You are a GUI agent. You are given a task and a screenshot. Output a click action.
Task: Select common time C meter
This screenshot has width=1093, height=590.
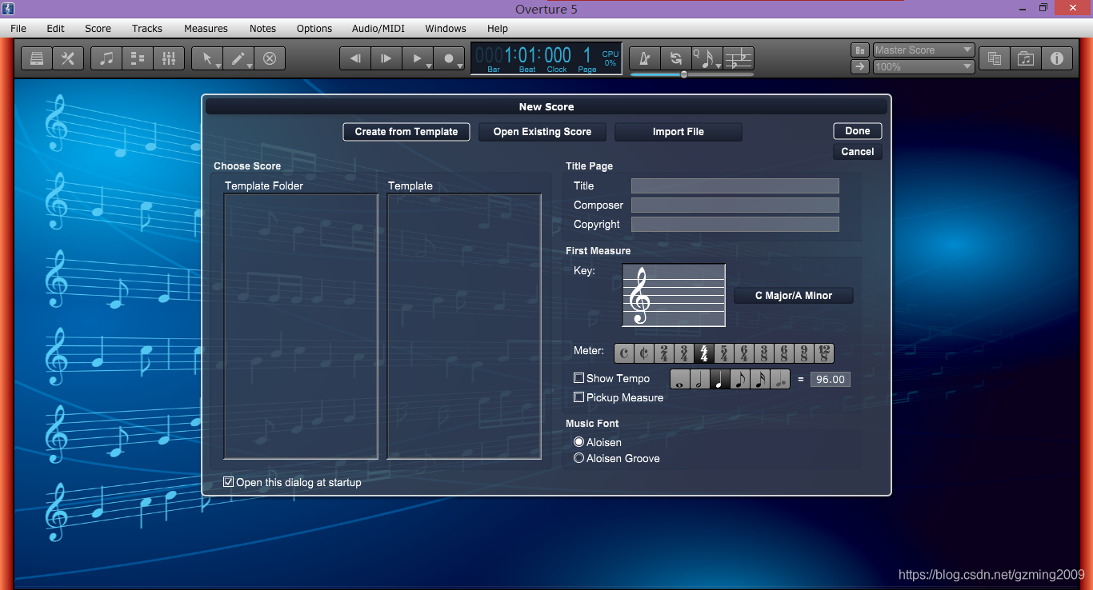tap(624, 353)
